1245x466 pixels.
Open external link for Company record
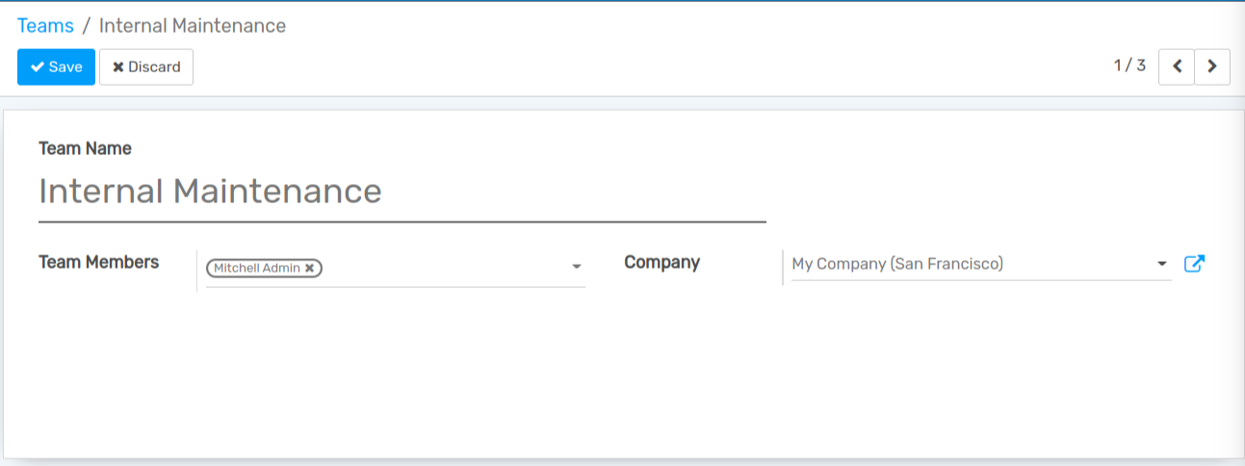pyautogui.click(x=1194, y=264)
